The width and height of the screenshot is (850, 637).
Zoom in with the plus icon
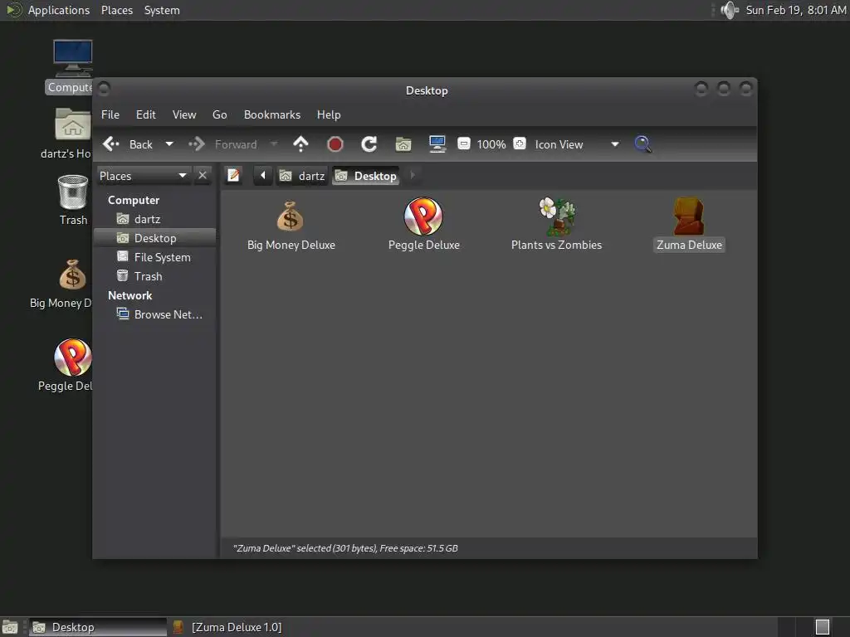coord(520,143)
